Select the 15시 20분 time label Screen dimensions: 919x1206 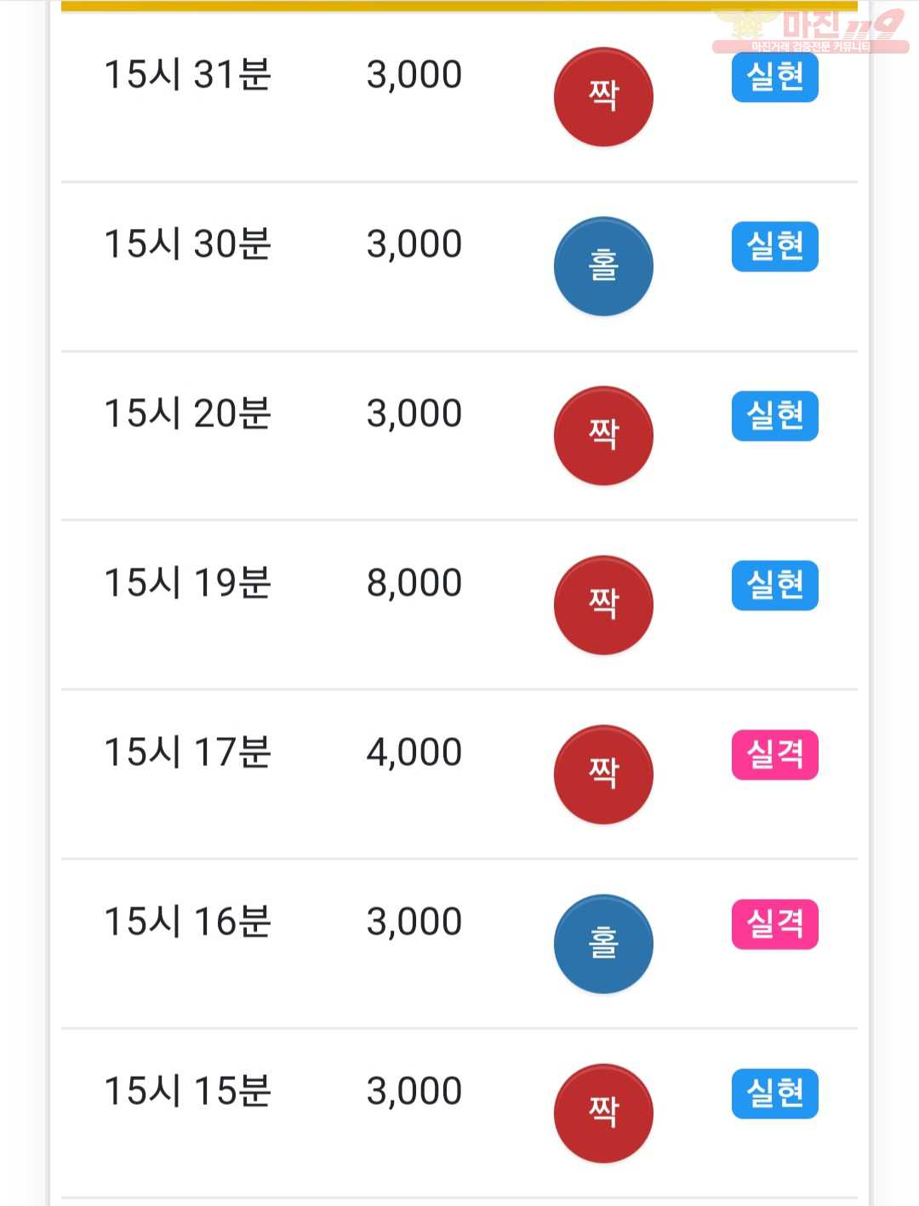187,413
